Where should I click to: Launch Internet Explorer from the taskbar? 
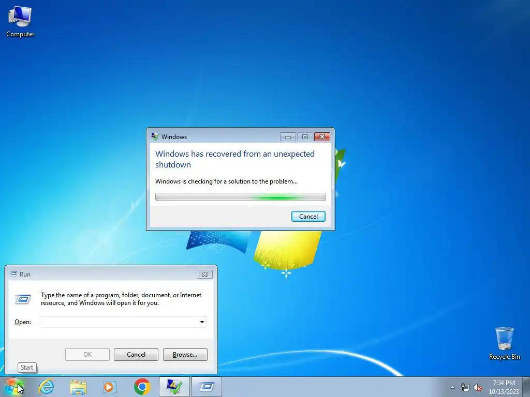pyautogui.click(x=46, y=387)
